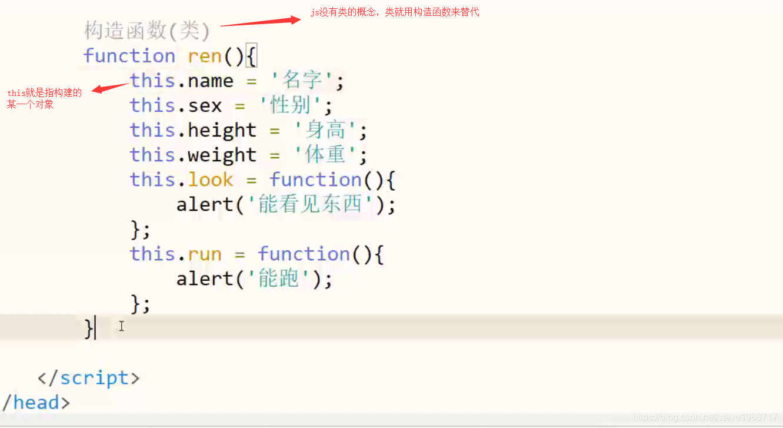Screen dimensions: 783x428
Task: Click the string '性别'
Action: [289, 105]
